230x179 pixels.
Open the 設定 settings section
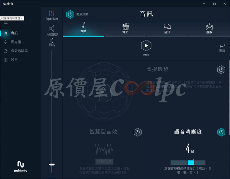[x=14, y=60]
